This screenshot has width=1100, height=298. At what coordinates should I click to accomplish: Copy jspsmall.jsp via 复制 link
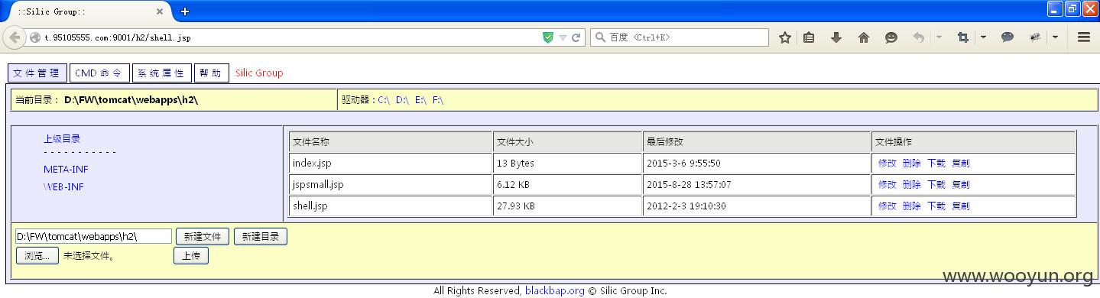[x=961, y=185]
